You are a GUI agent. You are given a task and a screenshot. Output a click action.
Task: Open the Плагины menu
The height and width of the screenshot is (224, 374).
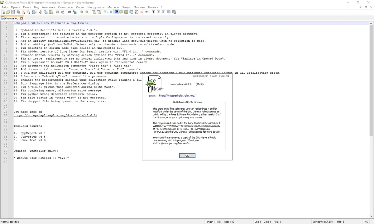point(139,7)
